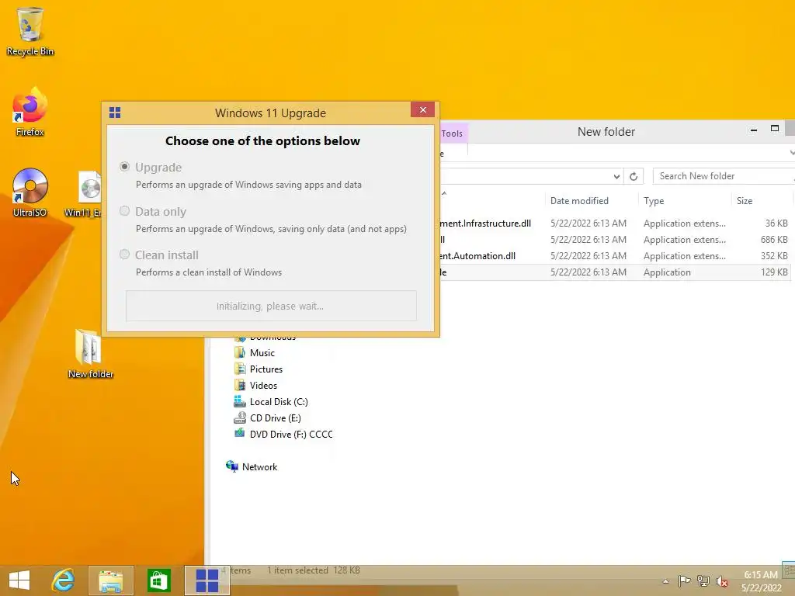Sort files by Type column
Image resolution: width=795 pixels, height=596 pixels.
654,201
